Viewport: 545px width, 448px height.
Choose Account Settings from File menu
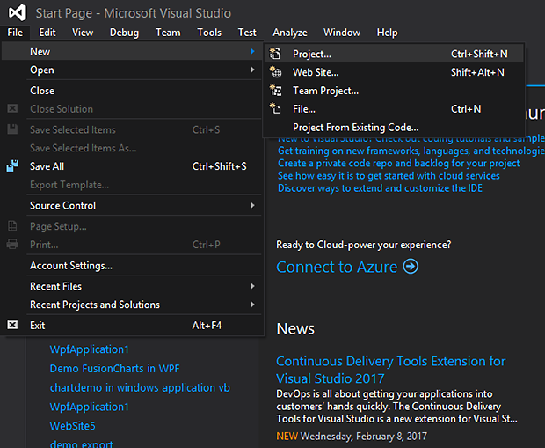click(x=71, y=266)
